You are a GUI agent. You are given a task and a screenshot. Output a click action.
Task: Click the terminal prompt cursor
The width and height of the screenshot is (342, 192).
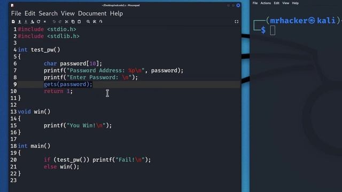click(x=273, y=30)
